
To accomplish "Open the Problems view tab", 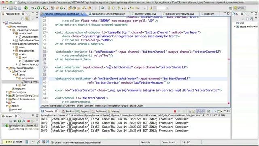I will 99,112.
